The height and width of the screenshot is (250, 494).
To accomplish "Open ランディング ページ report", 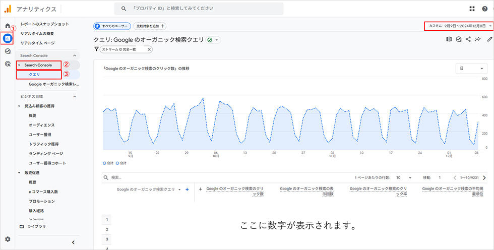I will (x=46, y=154).
